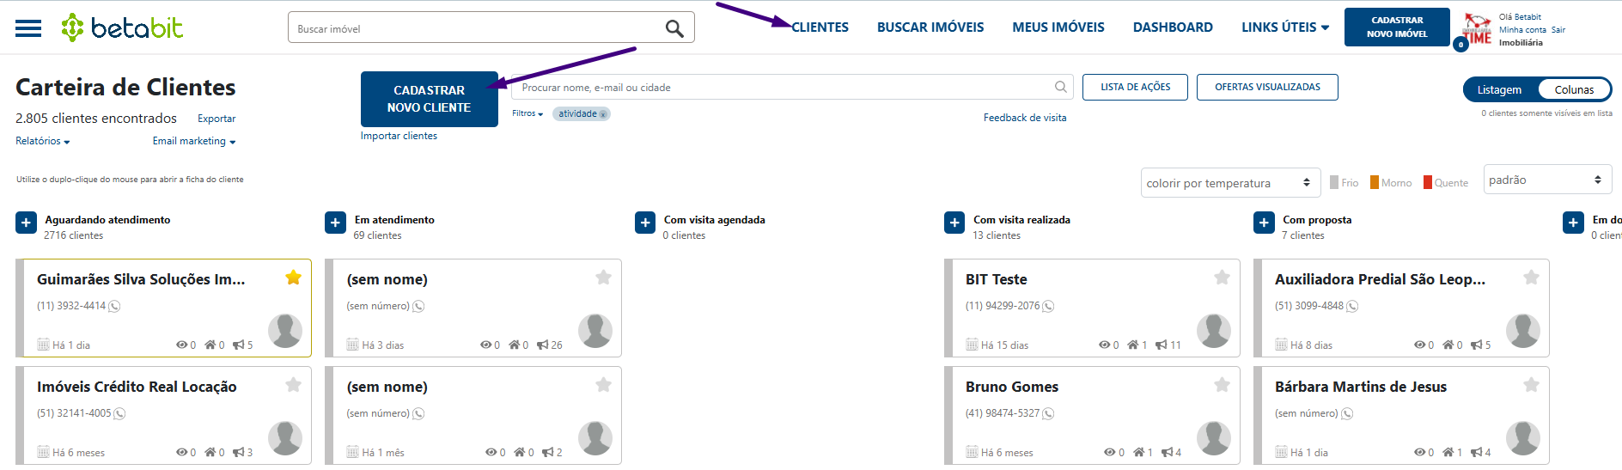Click avatar on BIT Teste card
Viewport: 1622px width, 470px height.
pyautogui.click(x=1213, y=331)
